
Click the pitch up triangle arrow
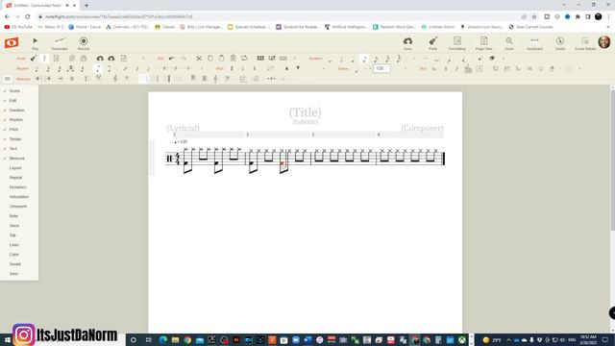pos(286,68)
